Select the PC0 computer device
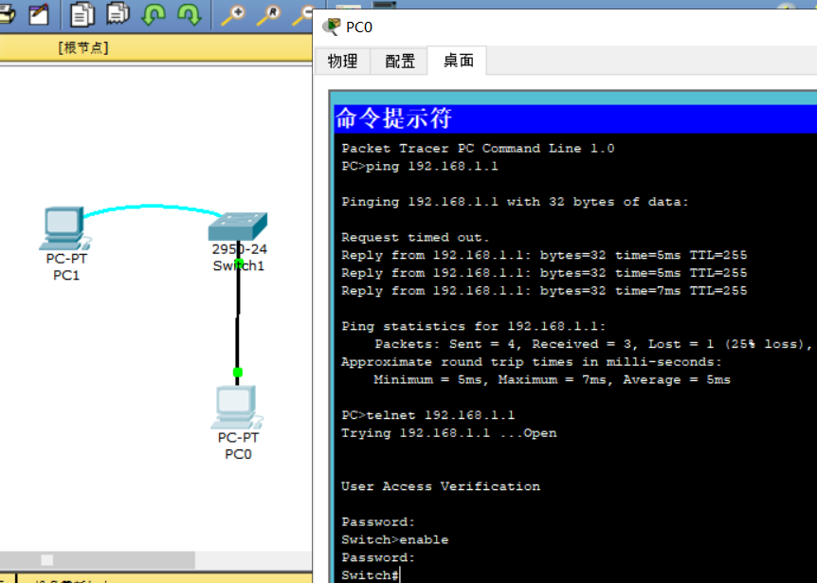Image resolution: width=817 pixels, height=583 pixels. tap(237, 407)
